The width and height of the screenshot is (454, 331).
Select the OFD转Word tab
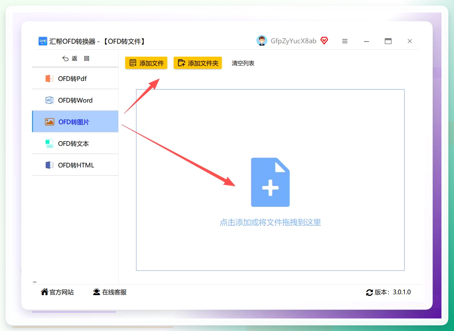coord(75,100)
